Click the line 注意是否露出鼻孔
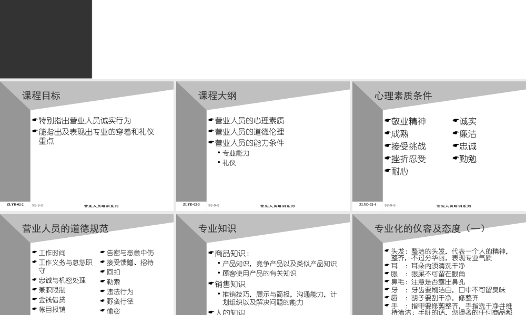The height and width of the screenshot is (315, 526). tap(428, 282)
